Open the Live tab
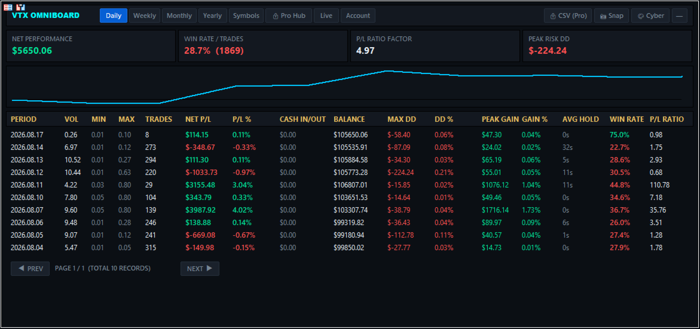 tap(326, 16)
